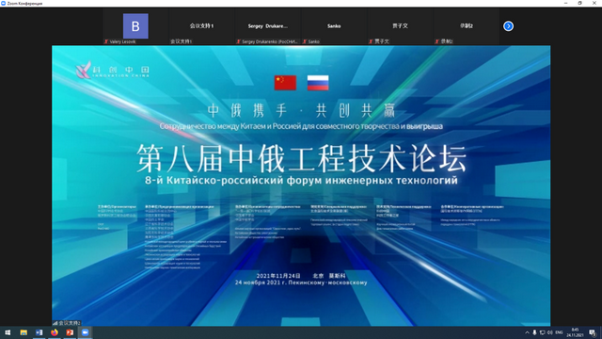This screenshot has height=339, width=602.
Task: Click the shared screen presenter name label
Action: point(67,323)
